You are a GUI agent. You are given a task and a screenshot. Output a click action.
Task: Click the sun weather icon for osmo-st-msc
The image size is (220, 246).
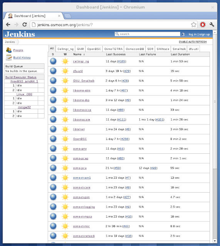click(65, 226)
